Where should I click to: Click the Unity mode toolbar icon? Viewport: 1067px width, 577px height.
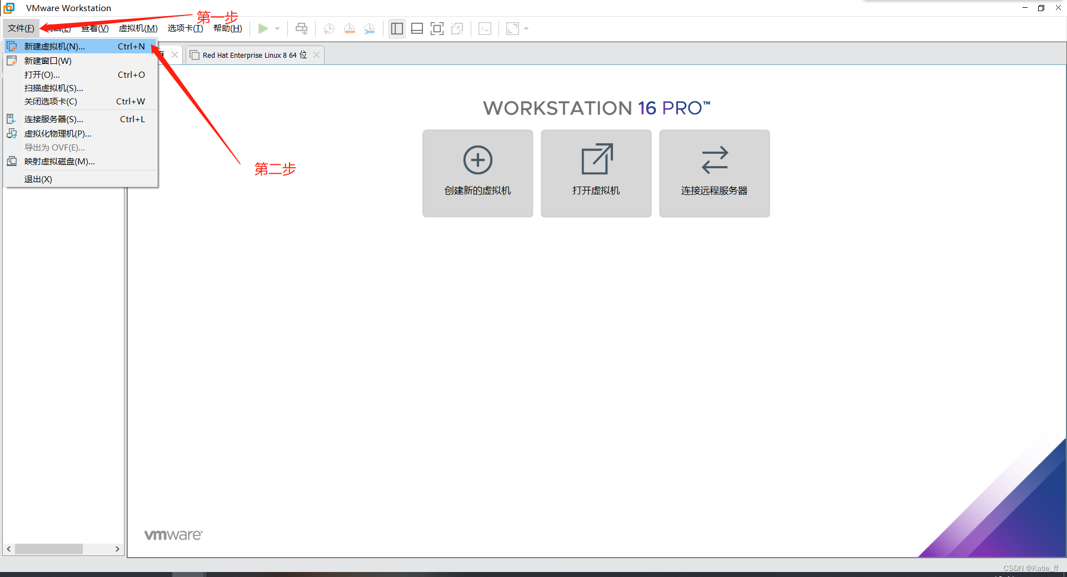(457, 28)
